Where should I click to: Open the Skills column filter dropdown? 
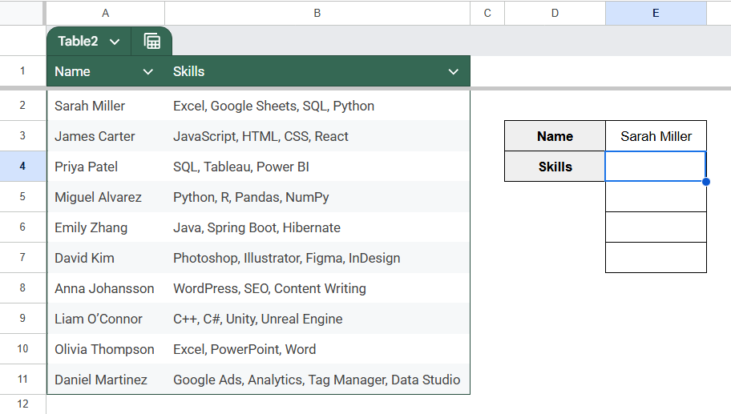point(453,72)
